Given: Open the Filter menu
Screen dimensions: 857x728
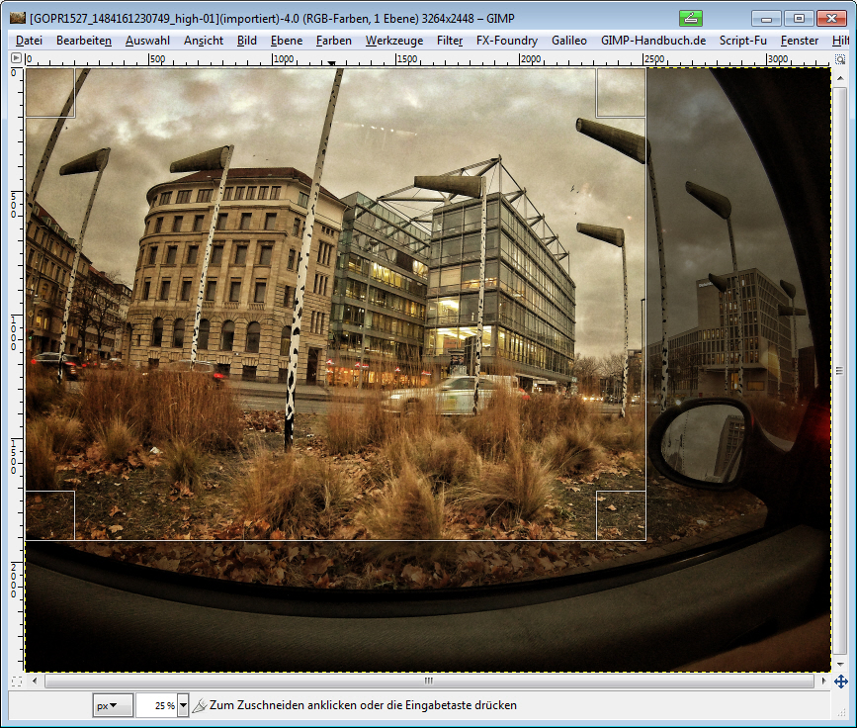Looking at the screenshot, I should [450, 41].
